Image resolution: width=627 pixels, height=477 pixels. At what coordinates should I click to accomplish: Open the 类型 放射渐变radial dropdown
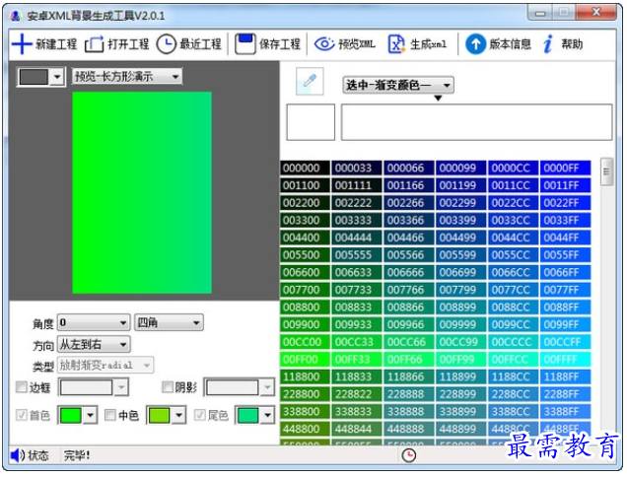pyautogui.click(x=105, y=365)
